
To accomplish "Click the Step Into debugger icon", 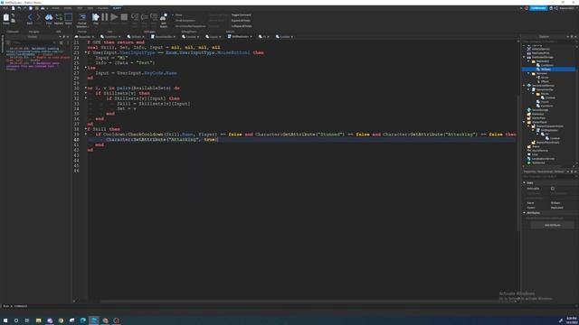I will [x=135, y=17].
